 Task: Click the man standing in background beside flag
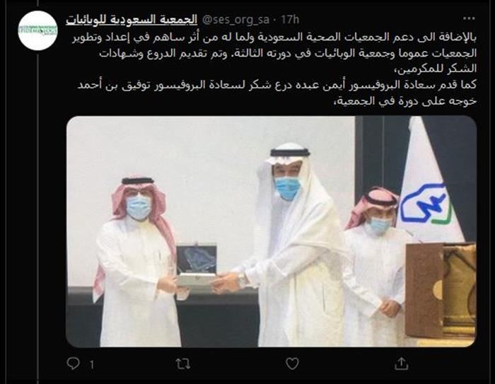click(x=375, y=265)
